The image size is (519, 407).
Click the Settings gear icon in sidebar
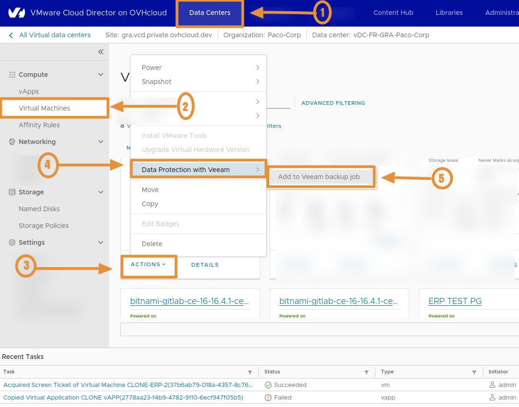12,242
